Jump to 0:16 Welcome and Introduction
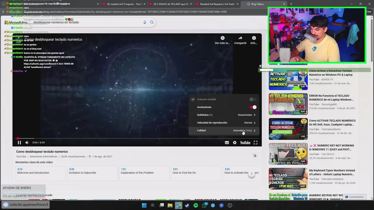The height and width of the screenshot is (210, 374). click(x=40, y=173)
